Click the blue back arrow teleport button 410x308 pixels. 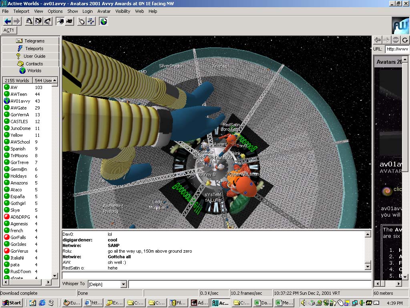coord(8,21)
